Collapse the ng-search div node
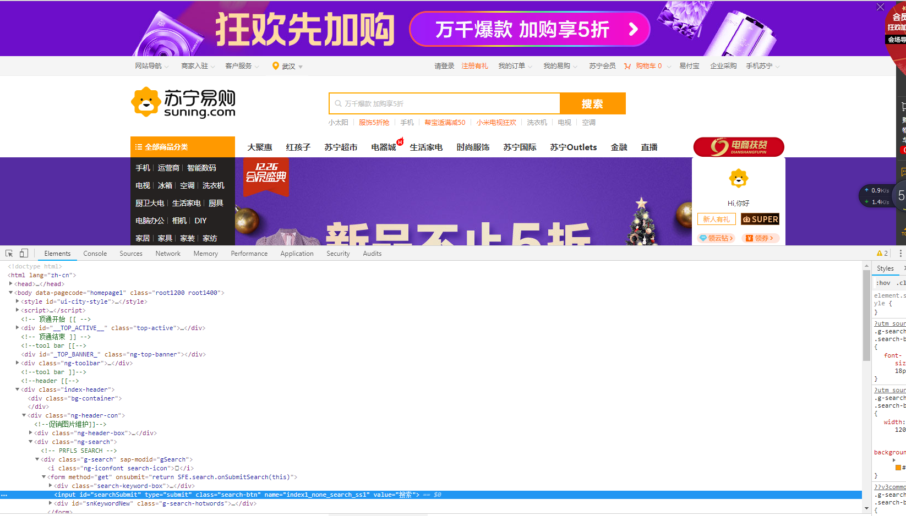Viewport: 906px width, 516px height. [x=31, y=442]
